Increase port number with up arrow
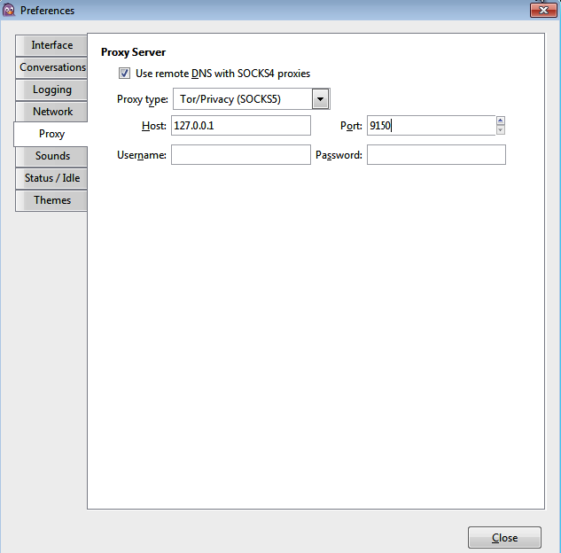 (501, 121)
